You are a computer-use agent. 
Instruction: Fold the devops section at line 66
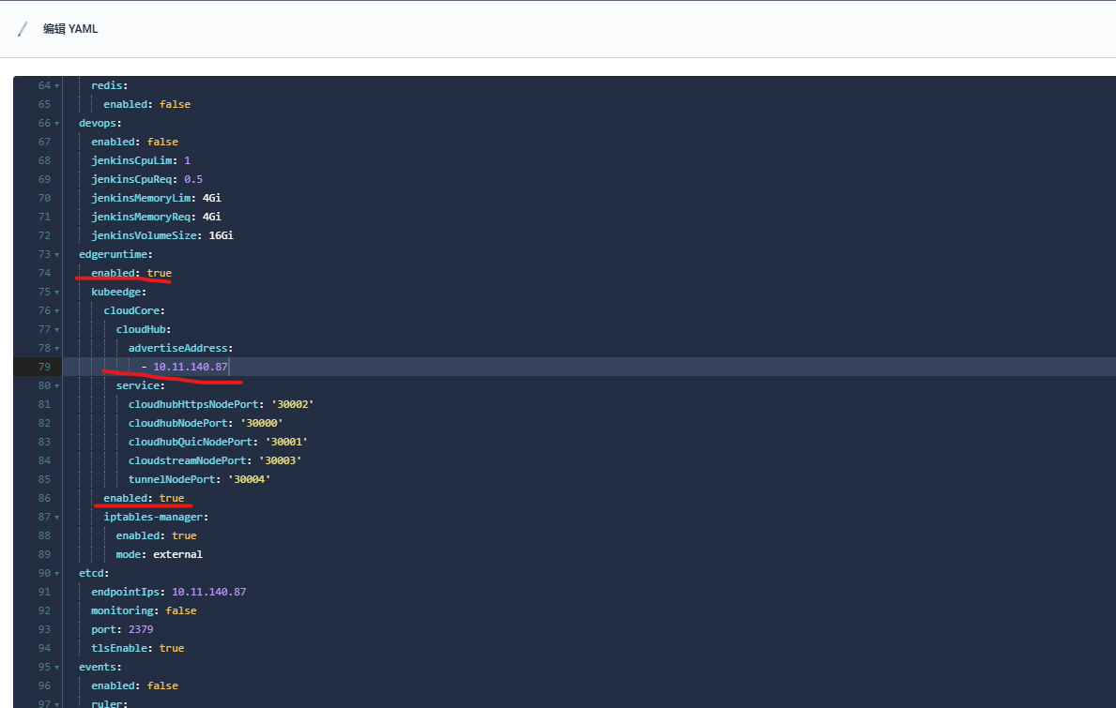coord(56,124)
